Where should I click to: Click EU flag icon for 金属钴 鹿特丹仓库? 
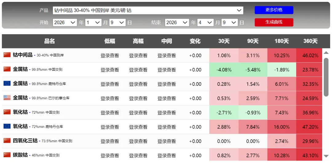7,83
